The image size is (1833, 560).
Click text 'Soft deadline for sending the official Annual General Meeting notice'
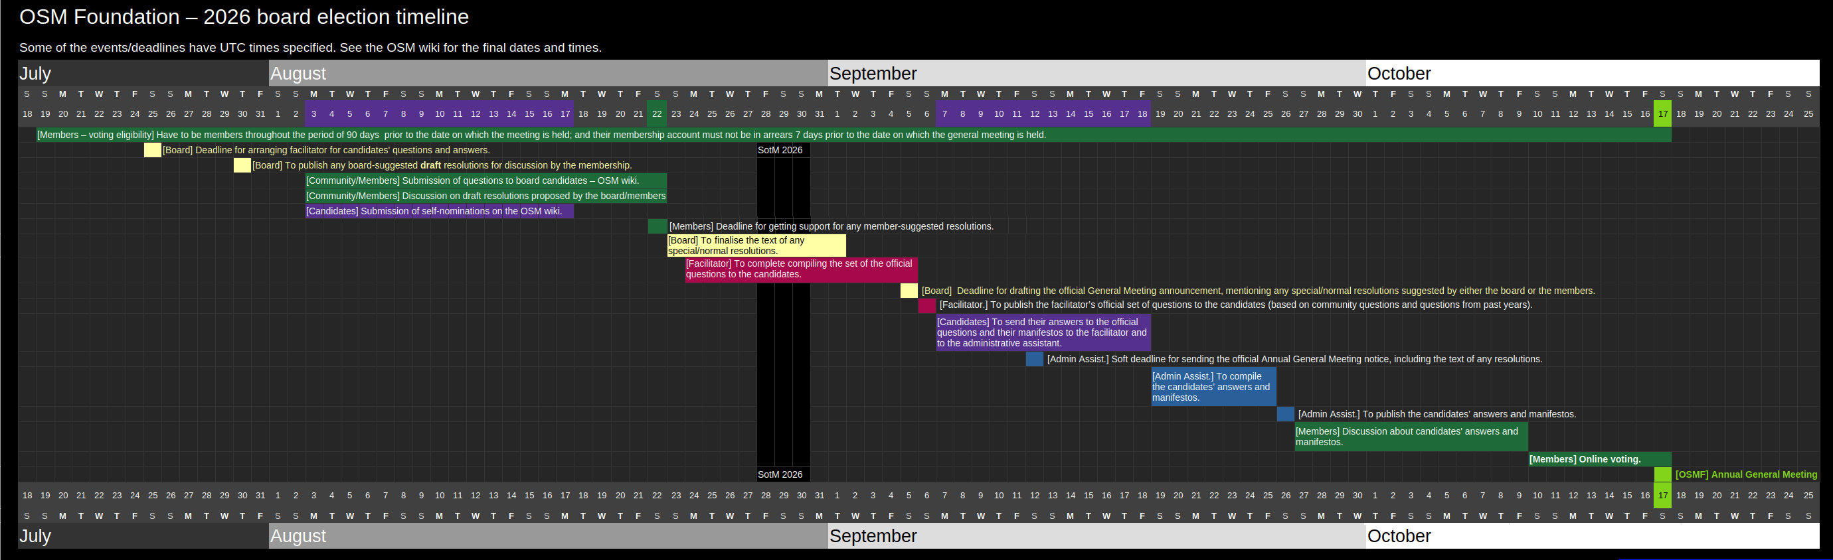coord(1251,360)
